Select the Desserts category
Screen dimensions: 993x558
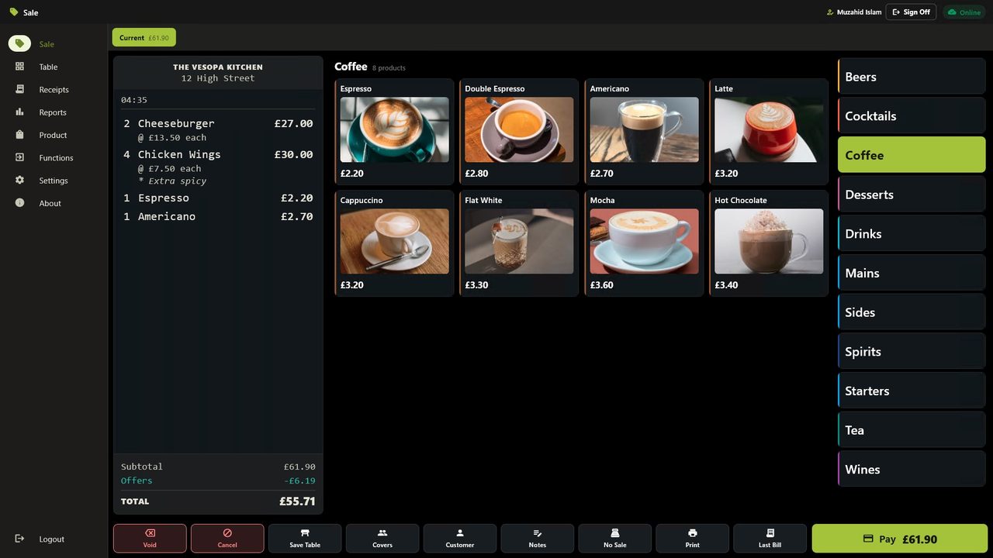pyautogui.click(x=912, y=195)
